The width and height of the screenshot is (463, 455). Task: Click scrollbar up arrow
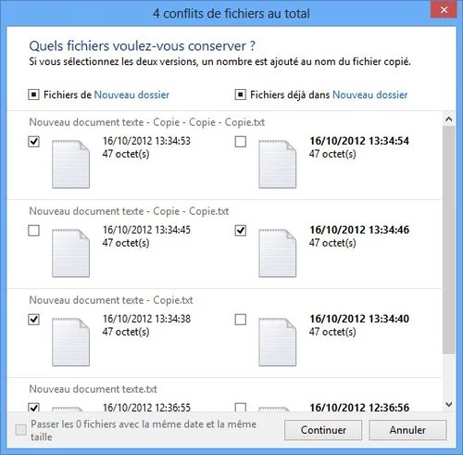tap(449, 119)
